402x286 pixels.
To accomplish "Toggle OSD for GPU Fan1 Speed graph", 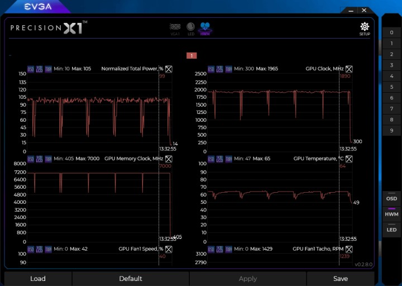I will [x=31, y=249].
